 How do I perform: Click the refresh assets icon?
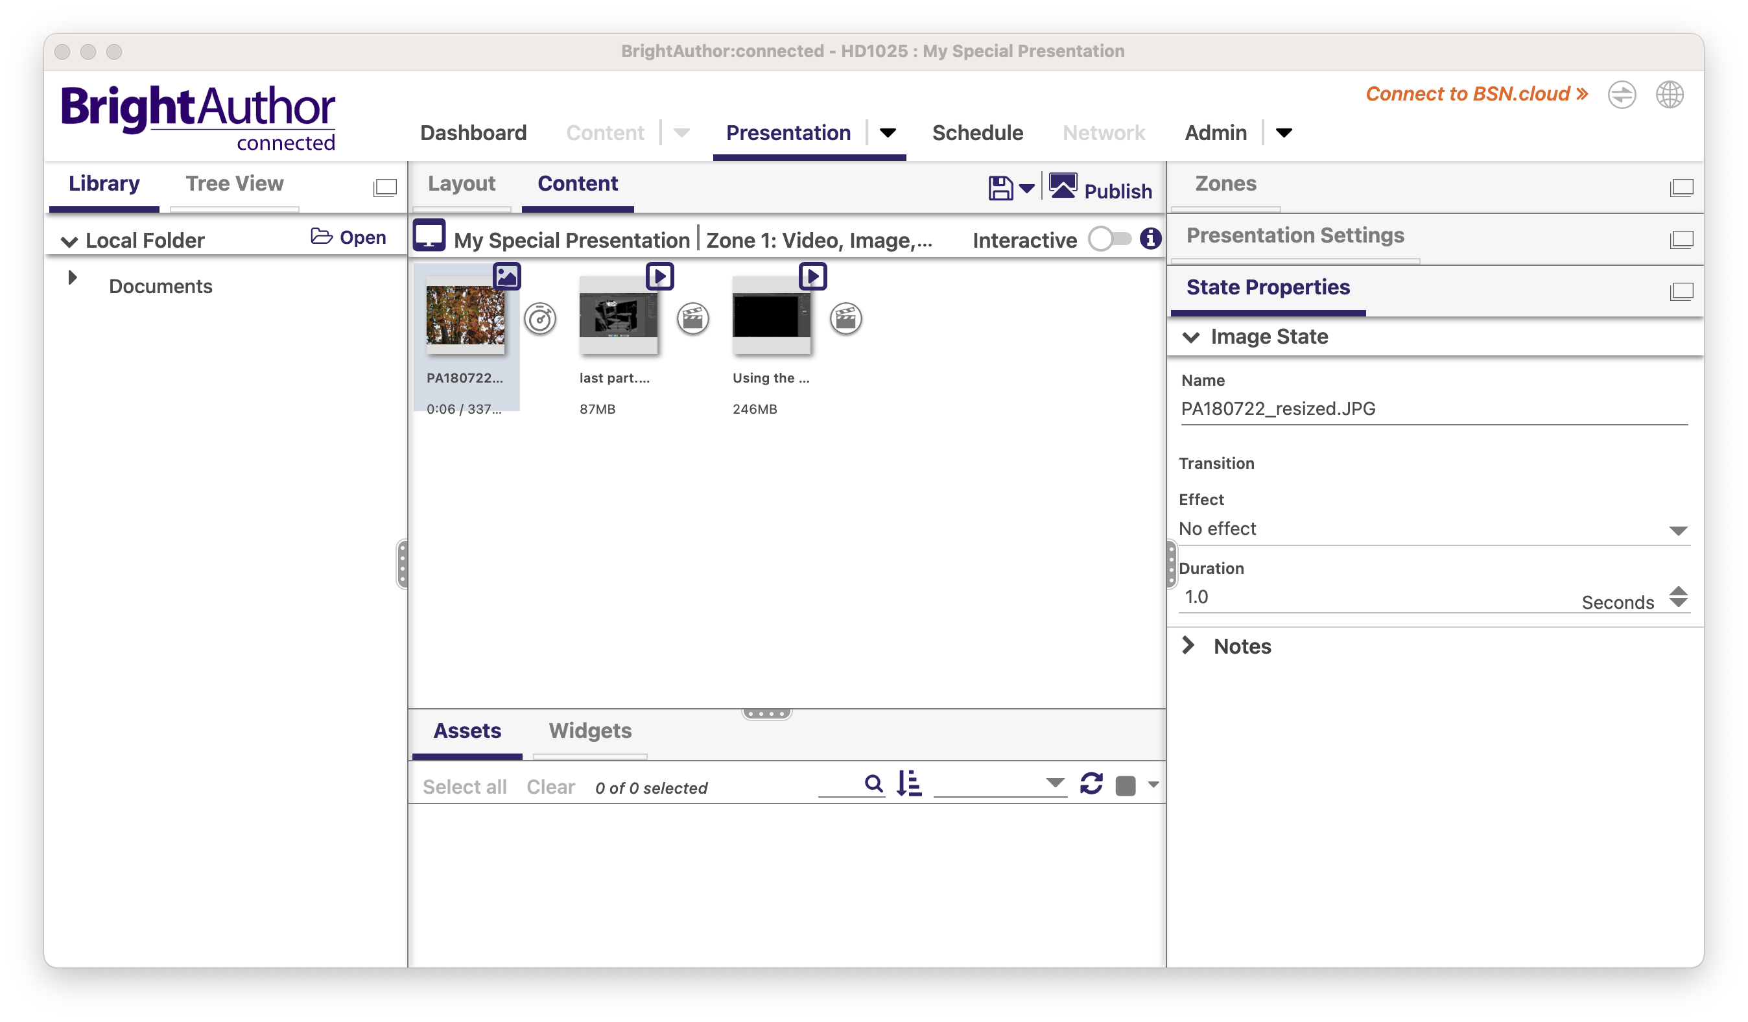click(1091, 784)
